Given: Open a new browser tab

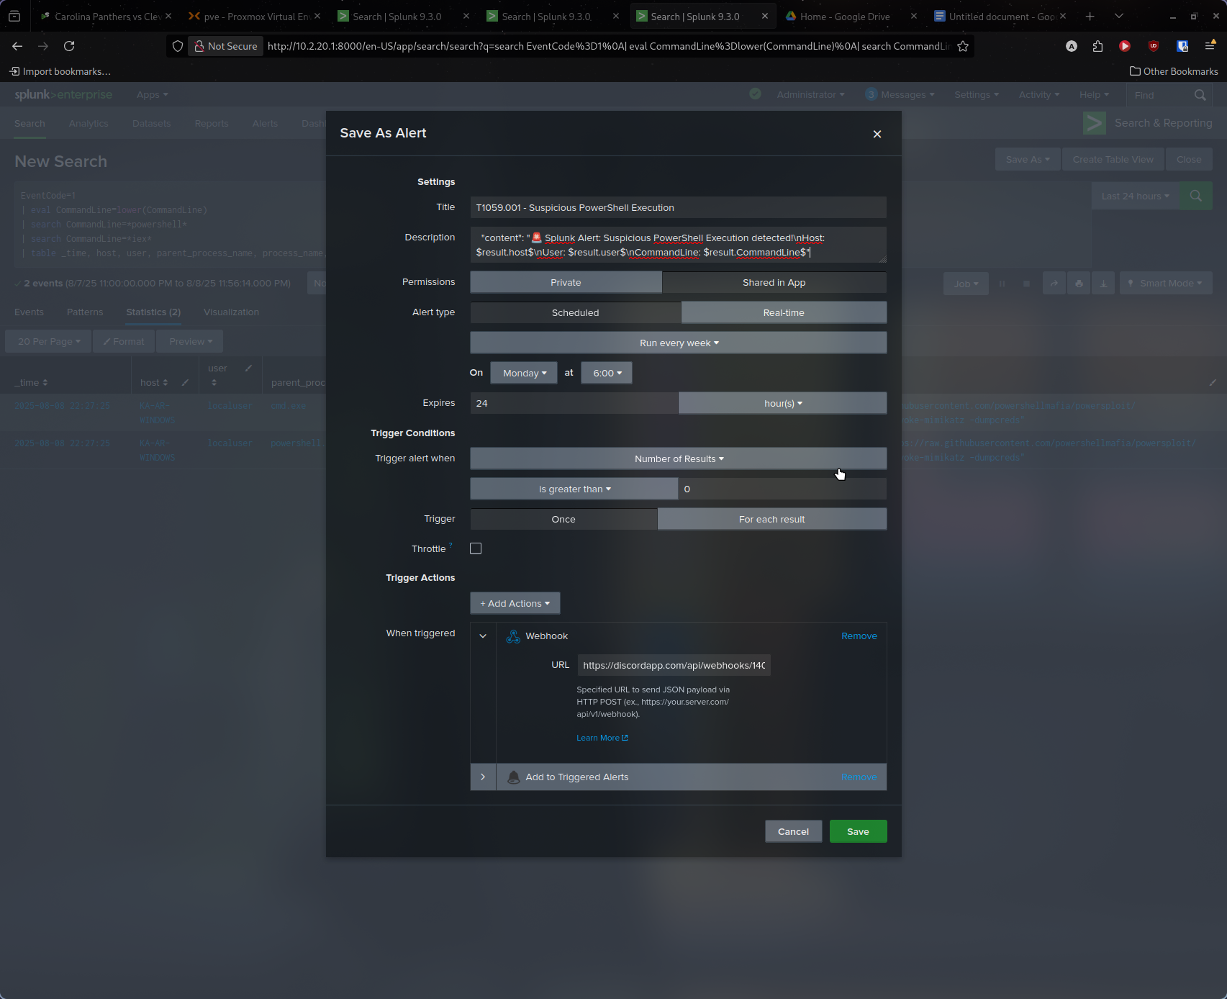Looking at the screenshot, I should click(1090, 16).
